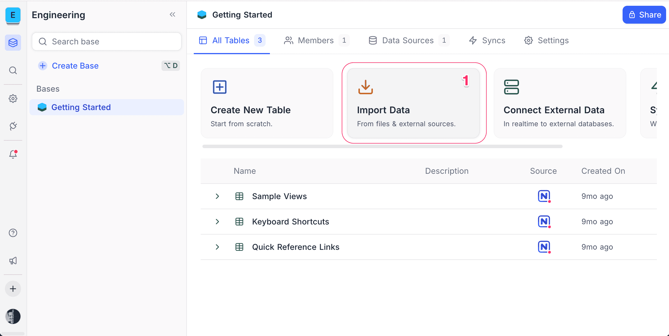The width and height of the screenshot is (669, 336).
Task: Click the NocoDB source icon beside Keyboard Shortcuts
Action: [544, 221]
